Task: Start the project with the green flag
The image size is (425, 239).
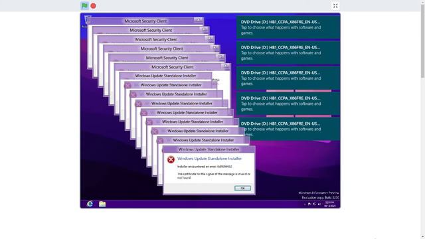Action: pyautogui.click(x=84, y=6)
